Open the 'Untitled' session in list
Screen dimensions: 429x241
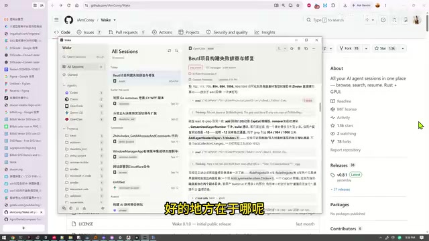[x=145, y=185]
